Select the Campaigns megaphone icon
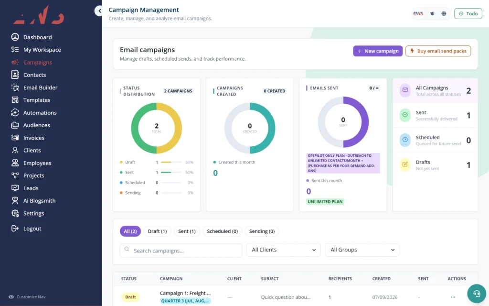Image resolution: width=489 pixels, height=306 pixels. coord(15,62)
